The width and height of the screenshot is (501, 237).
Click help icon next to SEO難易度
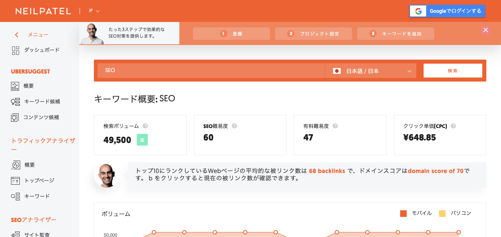234,126
